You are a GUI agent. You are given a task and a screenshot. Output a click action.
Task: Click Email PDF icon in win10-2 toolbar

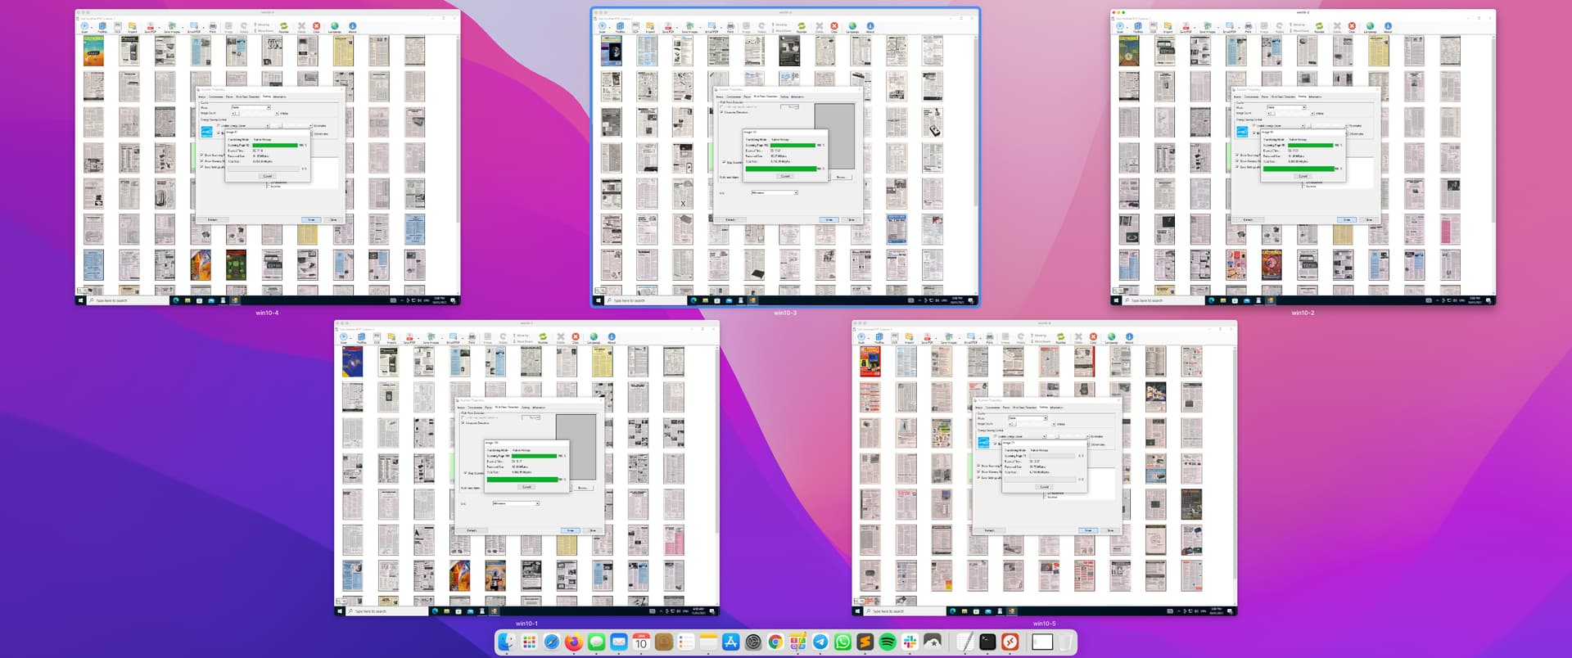(x=1229, y=25)
